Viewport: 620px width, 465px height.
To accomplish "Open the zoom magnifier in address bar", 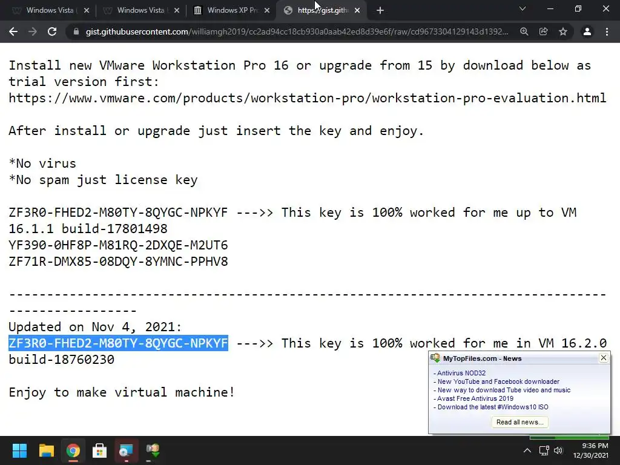I will [524, 31].
